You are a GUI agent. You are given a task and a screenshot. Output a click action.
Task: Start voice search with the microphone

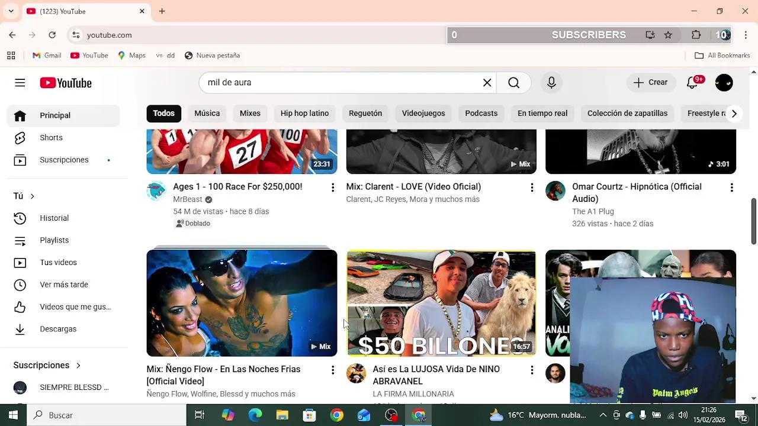pos(551,83)
